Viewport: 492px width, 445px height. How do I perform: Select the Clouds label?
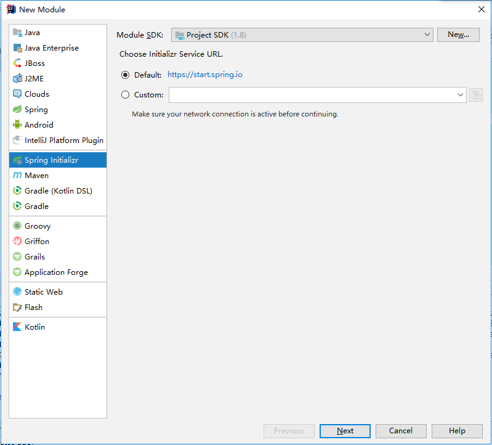pyautogui.click(x=37, y=94)
